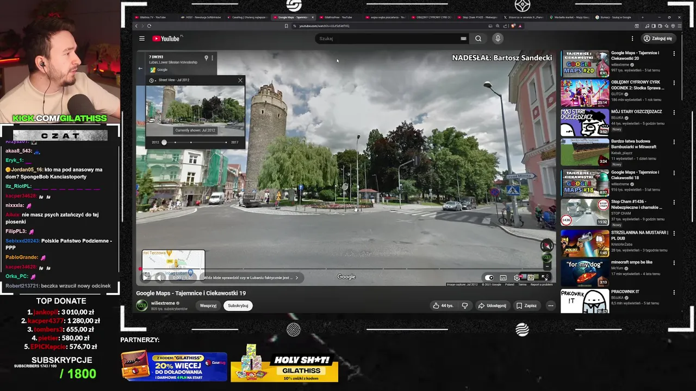The height and width of the screenshot is (391, 696).
Task: Open the on-screen keyboard icon in search
Action: (463, 39)
